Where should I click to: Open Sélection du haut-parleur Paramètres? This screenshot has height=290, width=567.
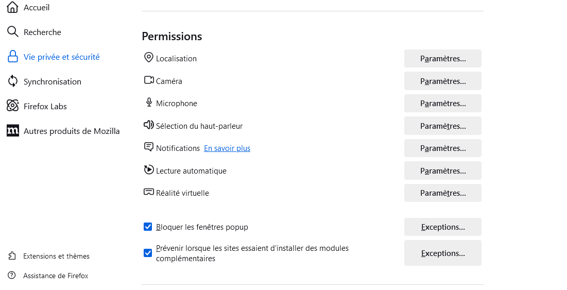(x=442, y=126)
